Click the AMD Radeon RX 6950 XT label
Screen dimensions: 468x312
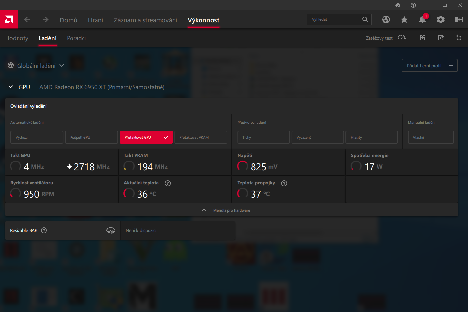click(x=102, y=87)
